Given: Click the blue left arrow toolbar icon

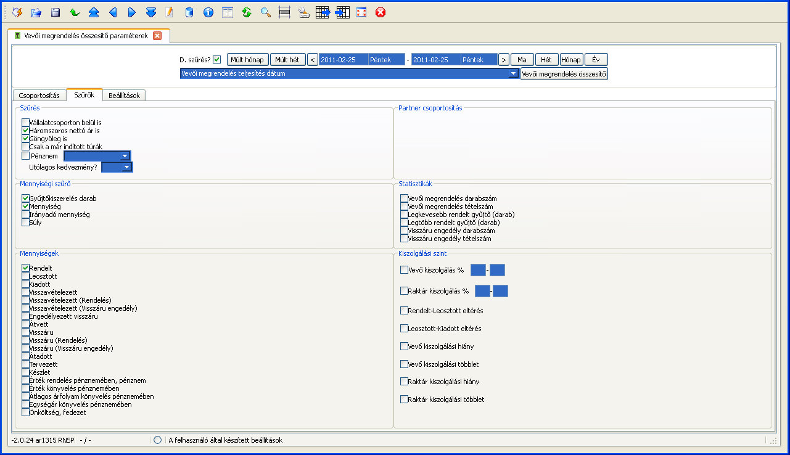Looking at the screenshot, I should pyautogui.click(x=112, y=12).
